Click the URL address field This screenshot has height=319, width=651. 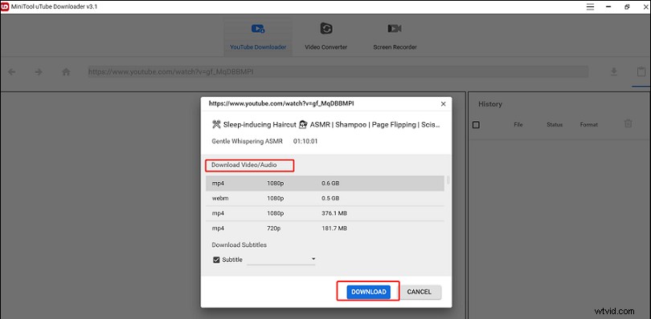338,71
